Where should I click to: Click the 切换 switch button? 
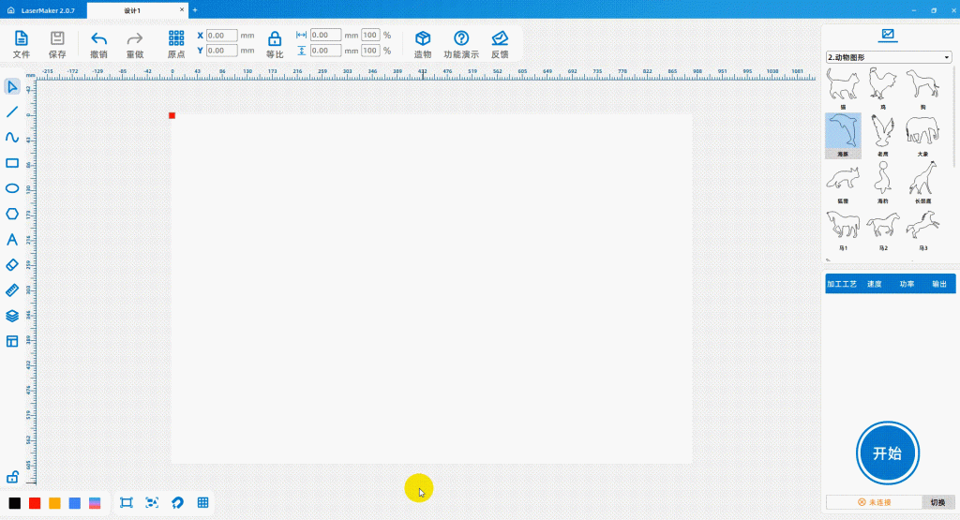937,502
